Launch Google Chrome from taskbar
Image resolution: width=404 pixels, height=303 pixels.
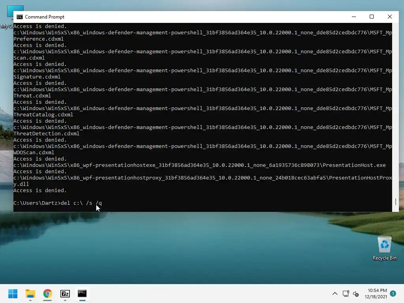[x=48, y=294]
